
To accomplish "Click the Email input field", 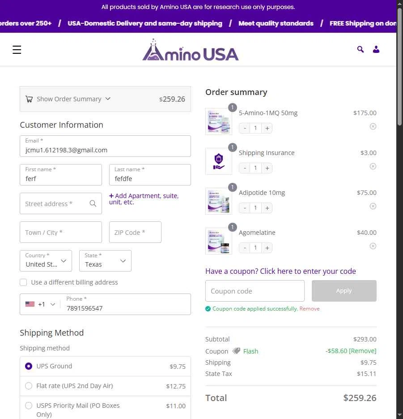I will coord(106,146).
